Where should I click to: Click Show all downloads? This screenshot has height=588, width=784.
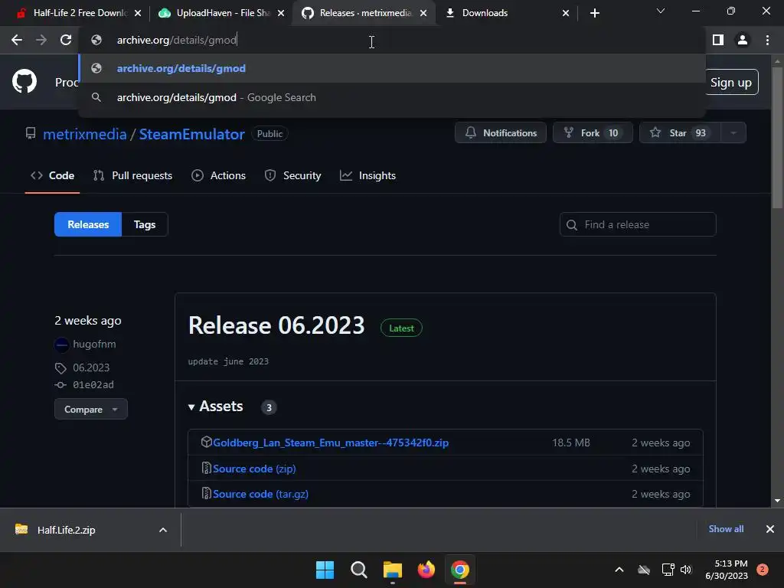(726, 529)
